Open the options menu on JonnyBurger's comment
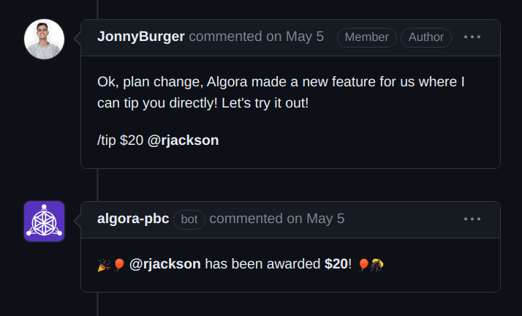 (x=472, y=37)
